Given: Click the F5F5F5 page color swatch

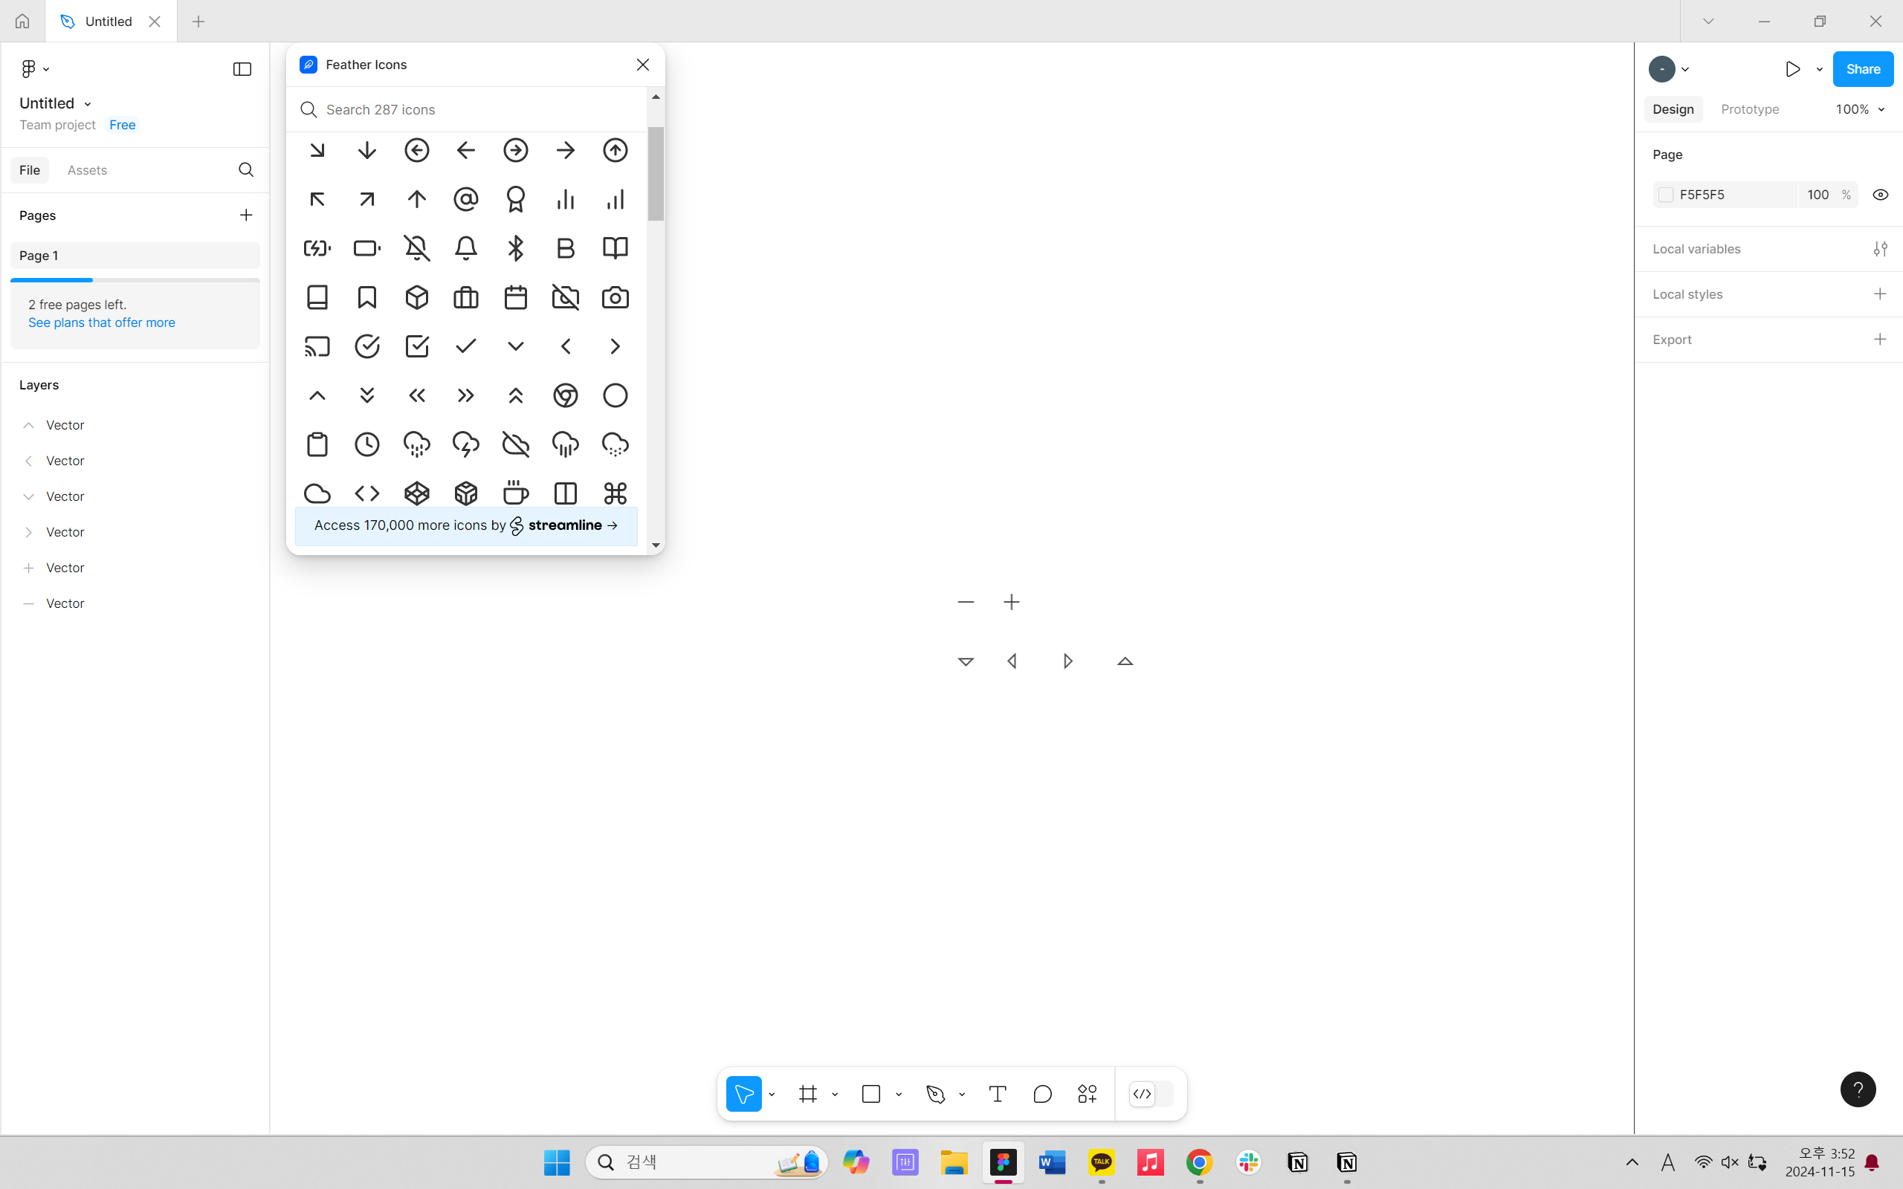Looking at the screenshot, I should pos(1666,195).
